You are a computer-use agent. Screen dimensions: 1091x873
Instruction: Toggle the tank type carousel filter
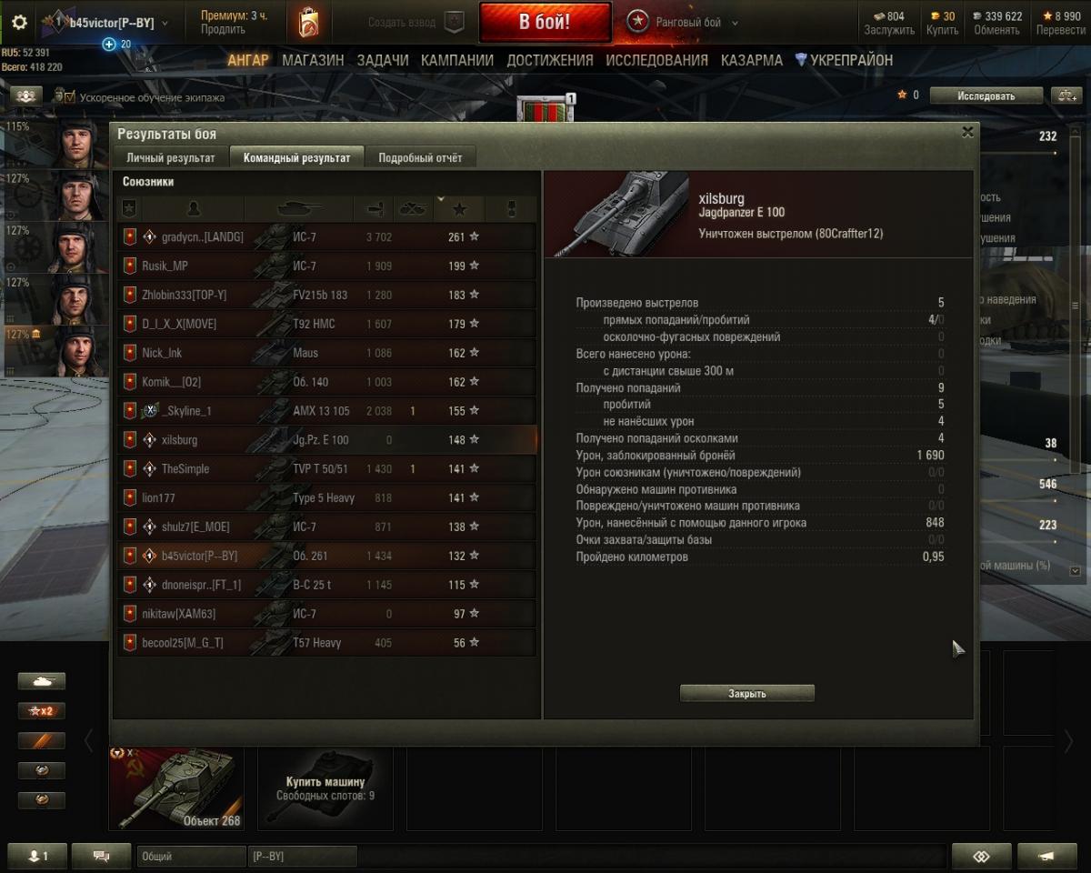click(42, 681)
